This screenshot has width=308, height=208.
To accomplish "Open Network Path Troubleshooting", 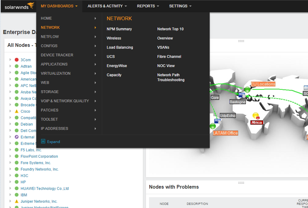I will pos(171,77).
